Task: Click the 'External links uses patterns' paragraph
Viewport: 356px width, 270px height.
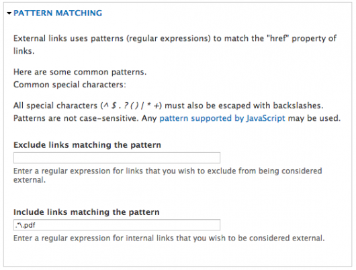Action: pyautogui.click(x=175, y=44)
